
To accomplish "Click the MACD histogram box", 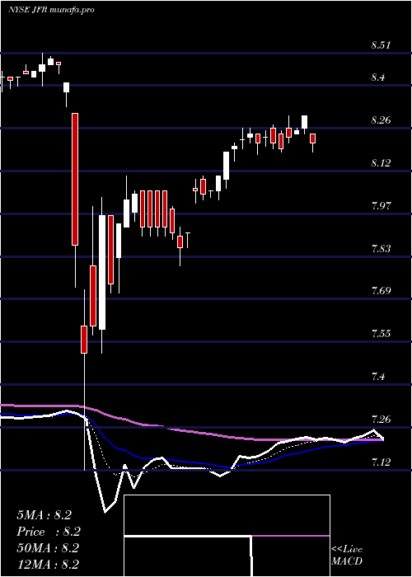I will pos(227,536).
